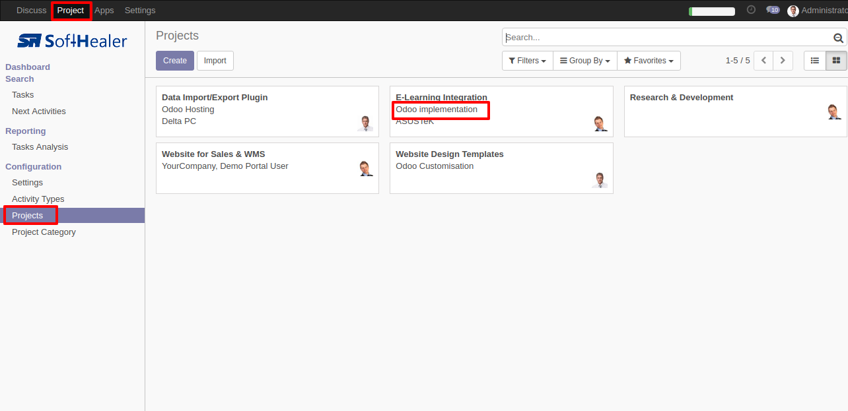The image size is (848, 411).
Task: Click the Import button
Action: (x=215, y=61)
